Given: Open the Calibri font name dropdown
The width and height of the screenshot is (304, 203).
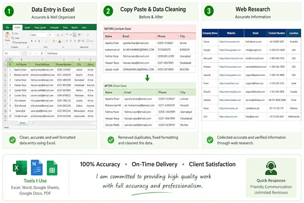Looking at the screenshot, I should point(47,35).
